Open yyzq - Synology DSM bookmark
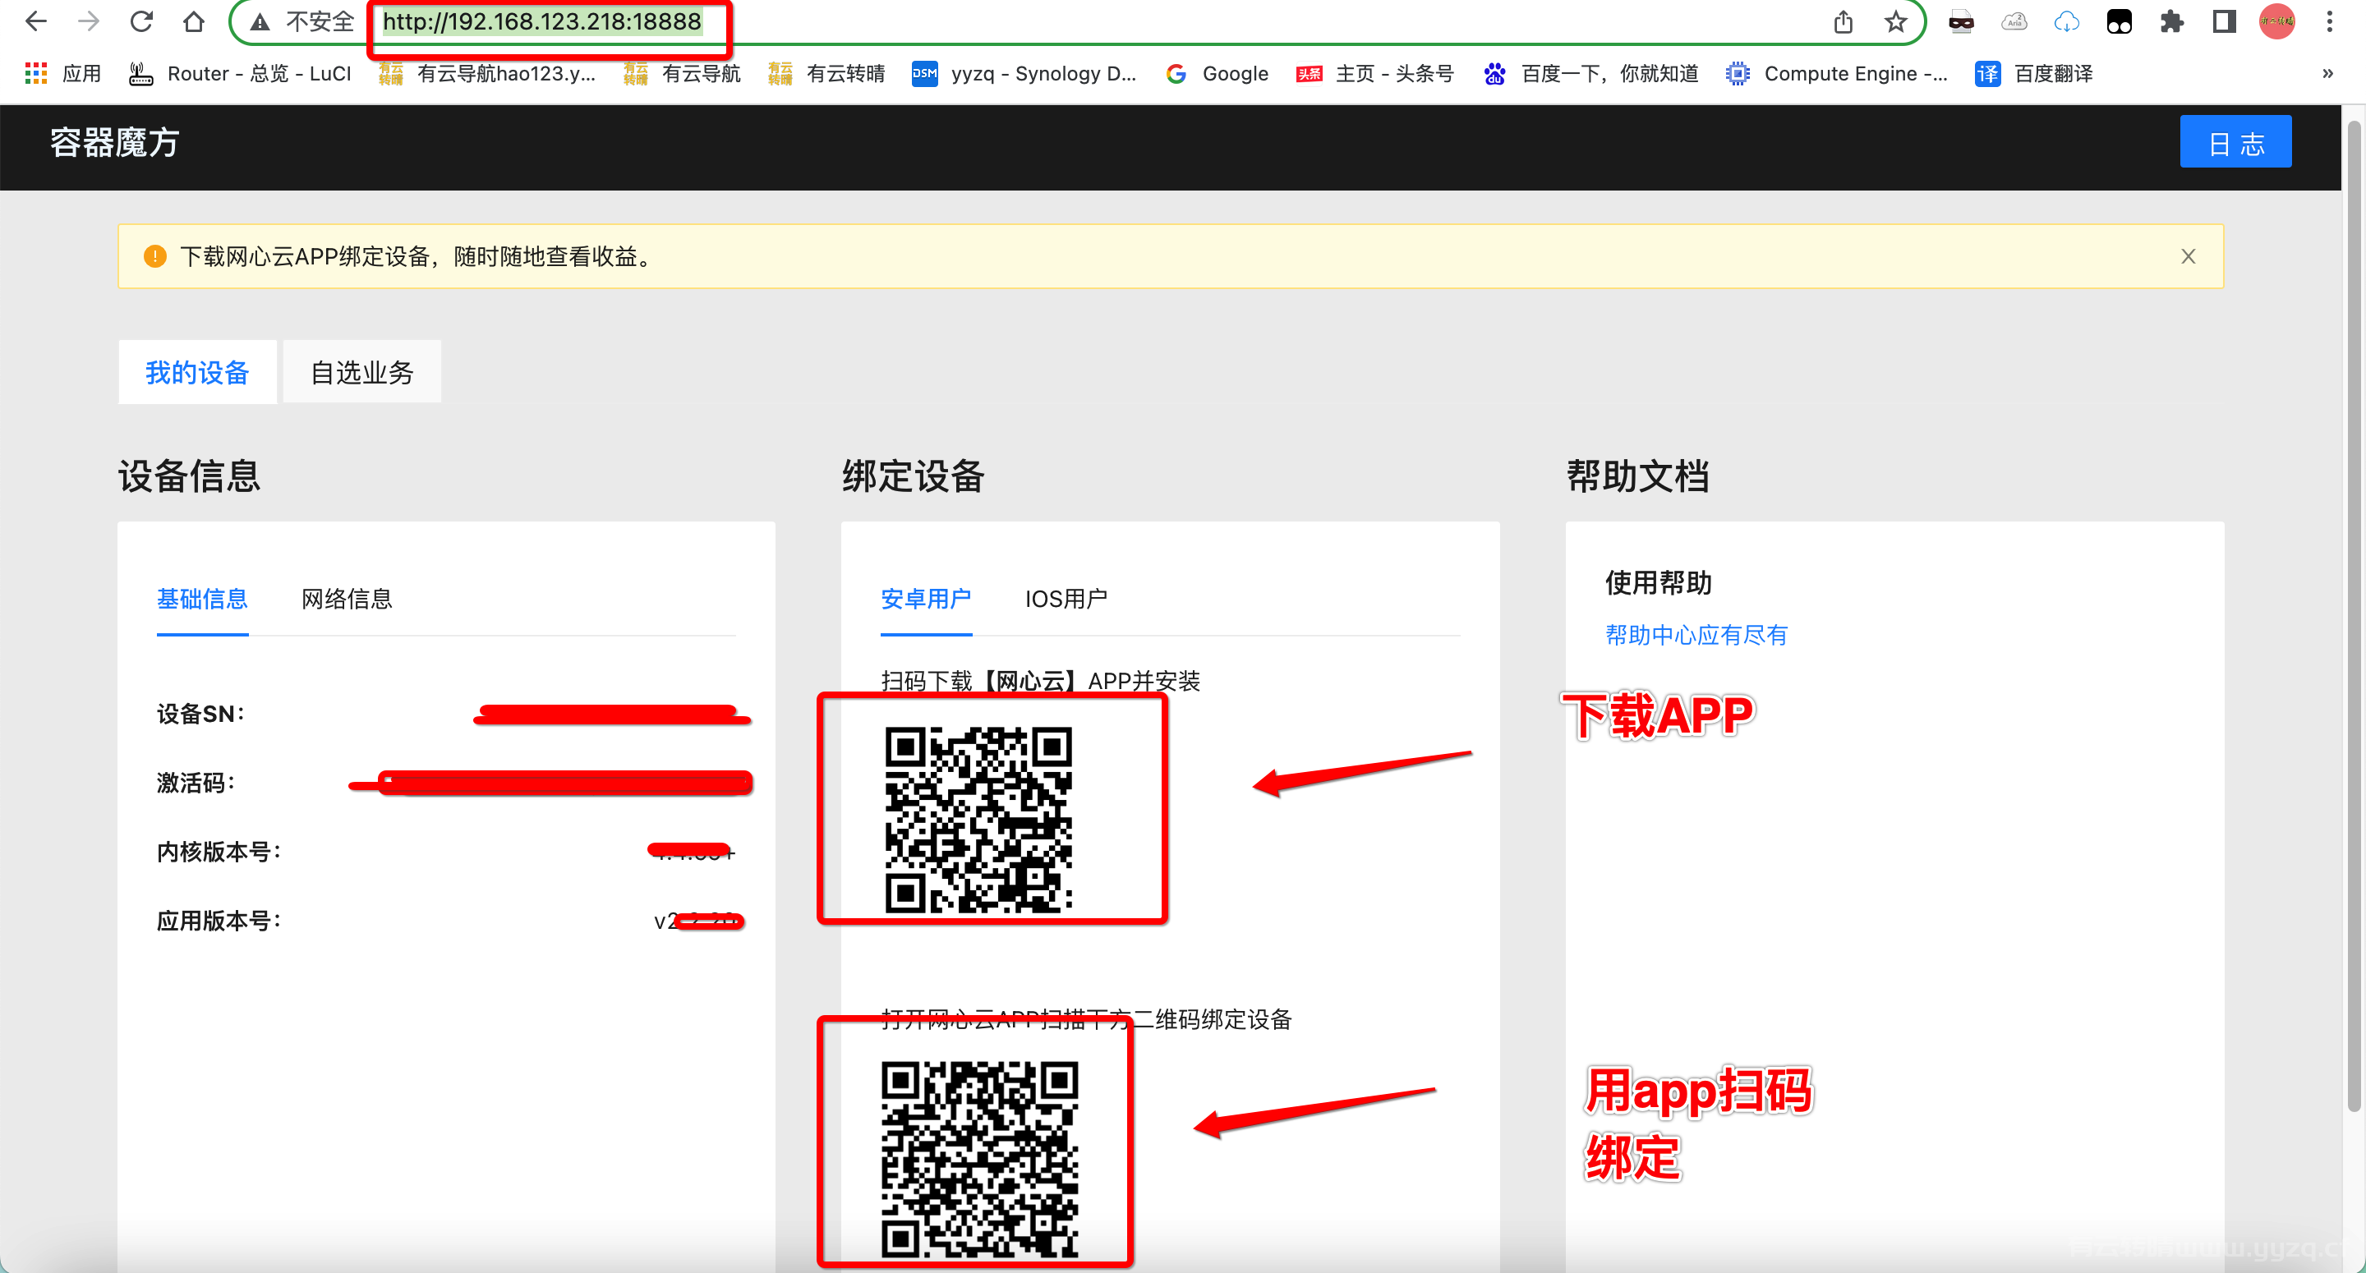This screenshot has height=1273, width=2366. (x=1024, y=73)
